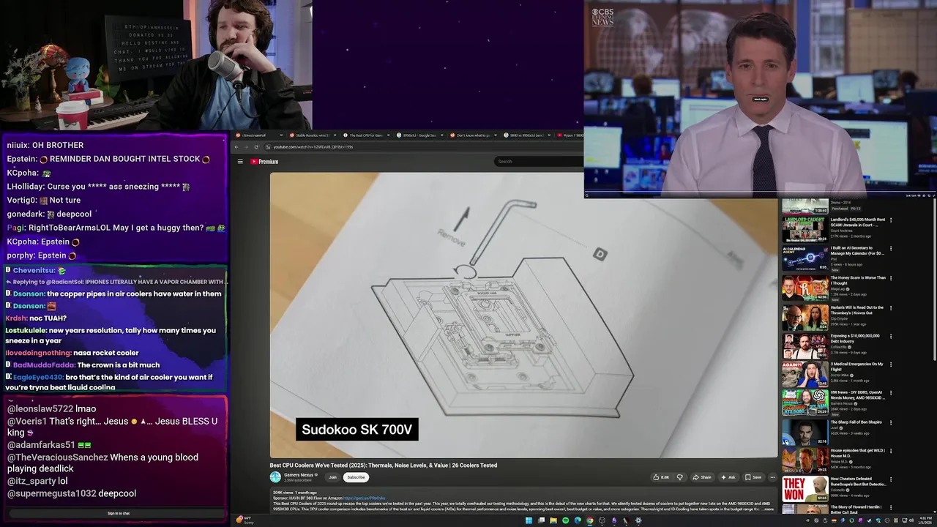Join the Gamers Nexus channel membership
Screen dimensions: 937x527
(x=332, y=477)
